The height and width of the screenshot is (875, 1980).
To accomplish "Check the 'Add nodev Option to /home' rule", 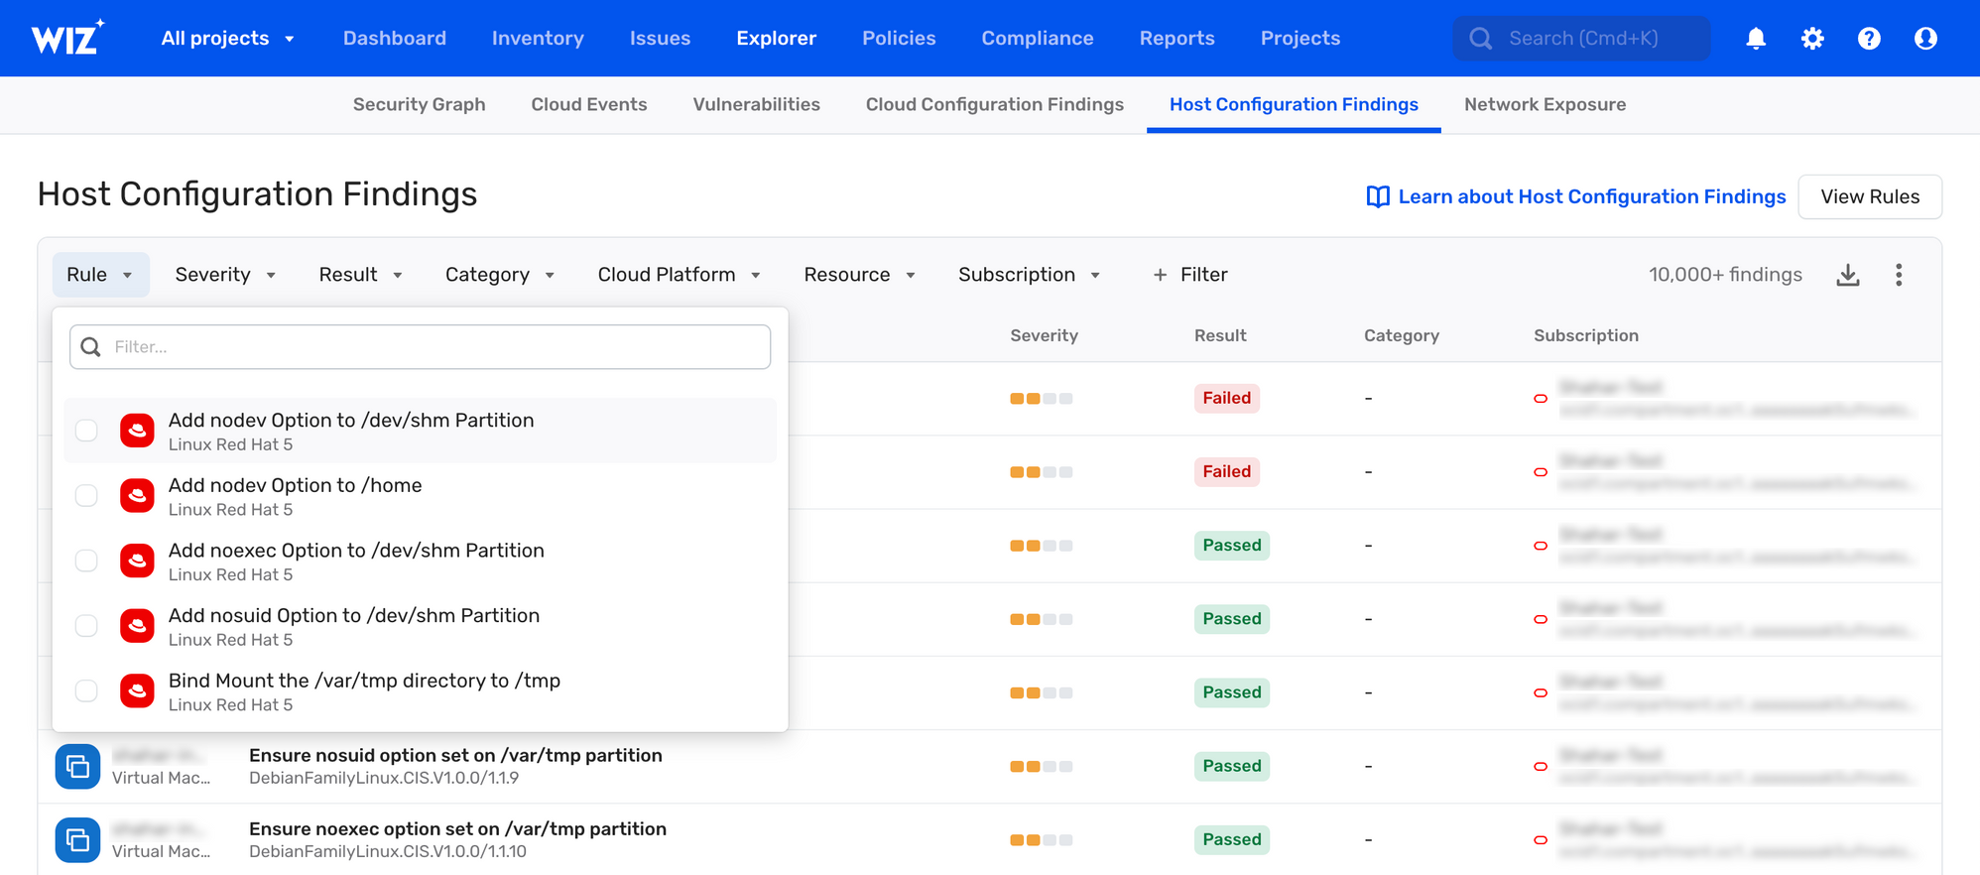I will (87, 495).
